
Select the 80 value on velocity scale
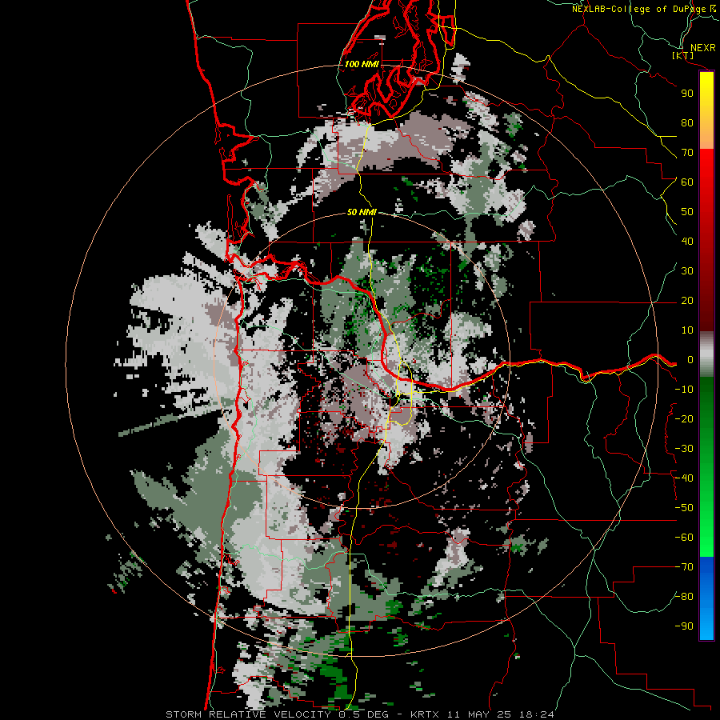point(687,123)
